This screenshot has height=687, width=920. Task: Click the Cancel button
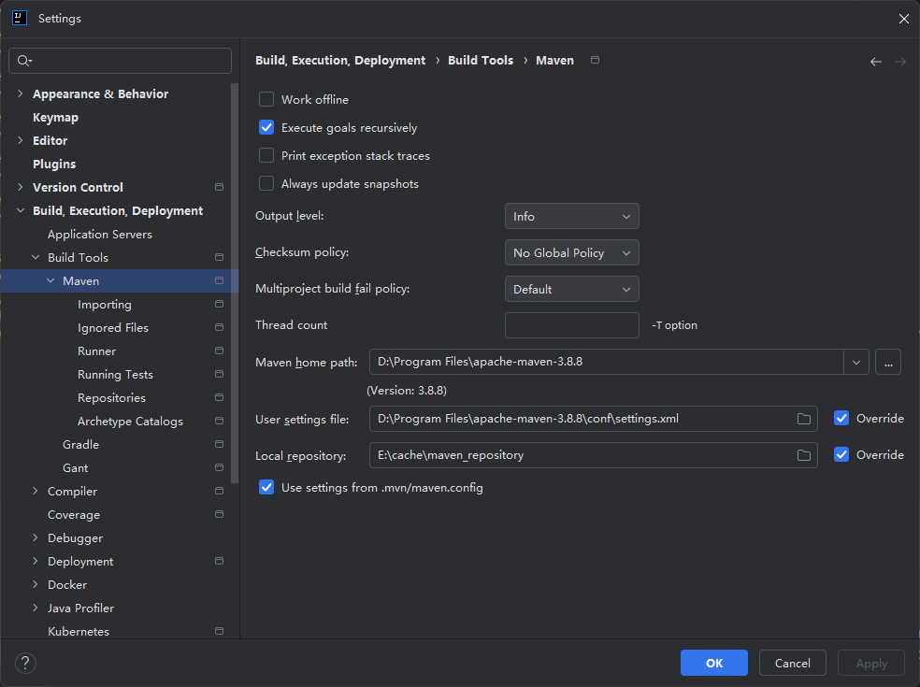(x=792, y=663)
